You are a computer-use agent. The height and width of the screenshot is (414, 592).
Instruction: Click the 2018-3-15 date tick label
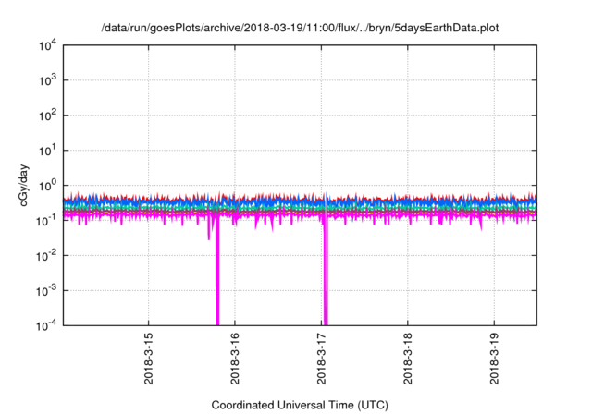point(148,359)
